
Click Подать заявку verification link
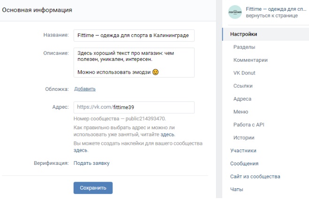pos(91,163)
